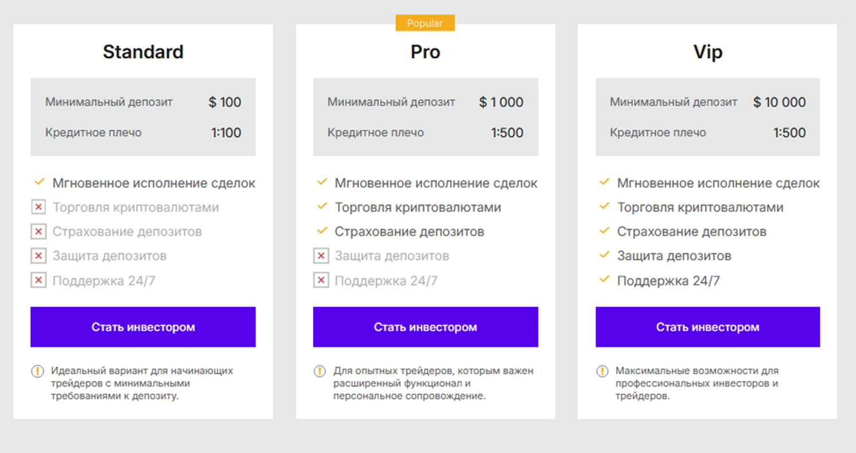Image resolution: width=856 pixels, height=453 pixels.
Task: Click Standard's 1:100 leverage value
Action: 226,133
